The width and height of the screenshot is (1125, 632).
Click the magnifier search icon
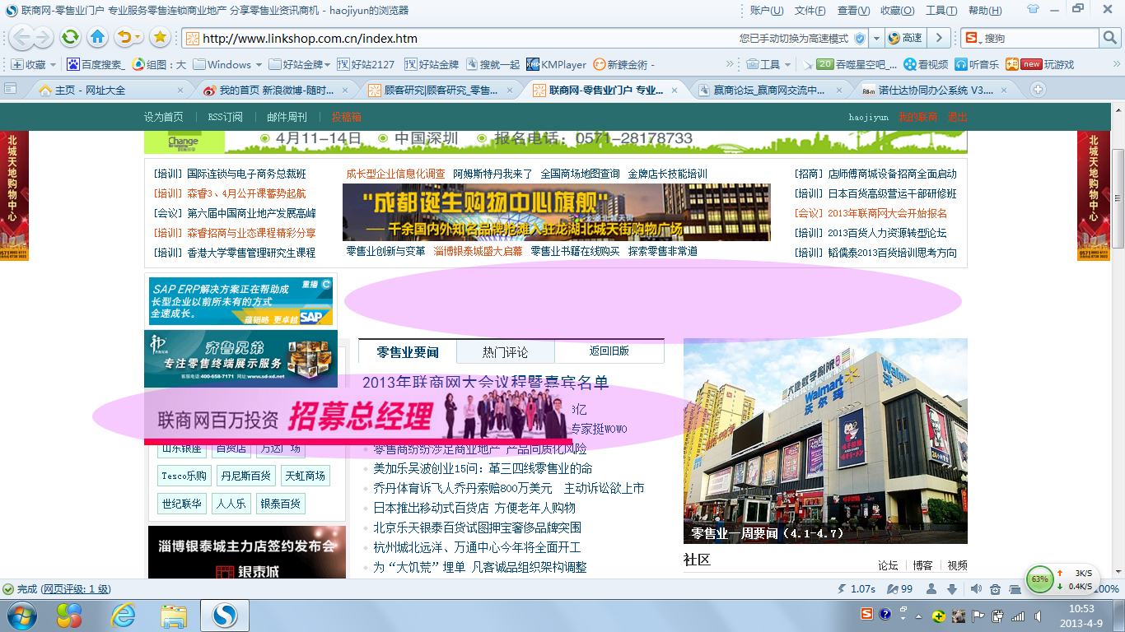1110,38
